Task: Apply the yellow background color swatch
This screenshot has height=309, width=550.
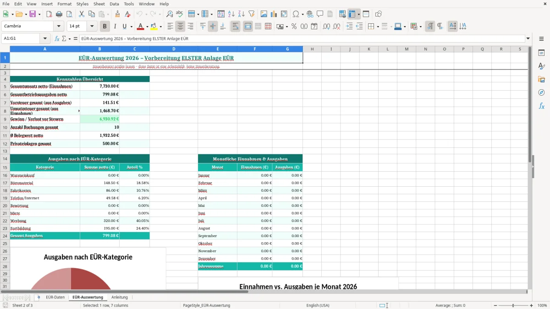Action: (154, 27)
